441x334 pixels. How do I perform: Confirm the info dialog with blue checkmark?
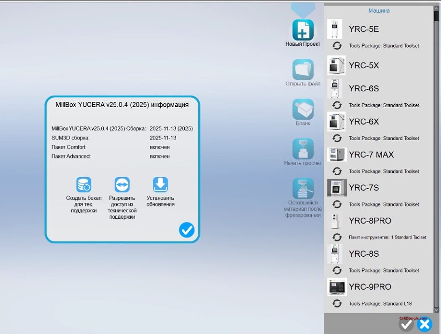[186, 230]
